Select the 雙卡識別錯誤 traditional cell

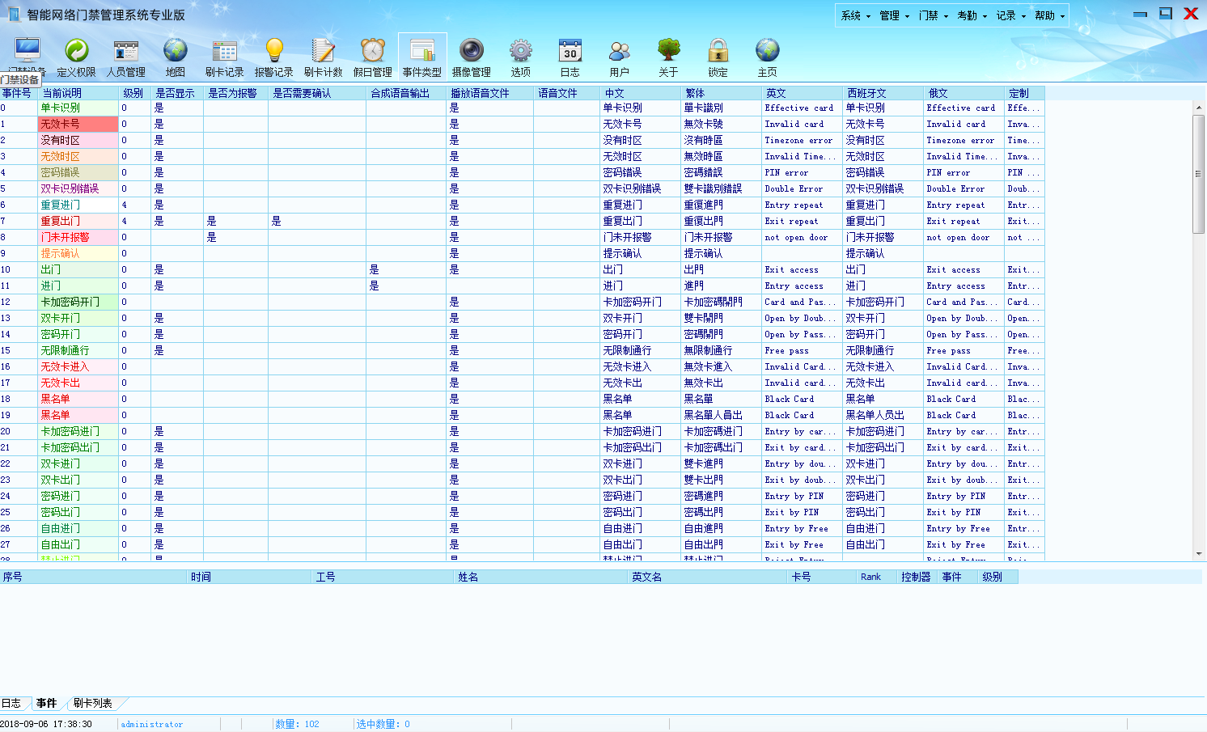(721, 188)
